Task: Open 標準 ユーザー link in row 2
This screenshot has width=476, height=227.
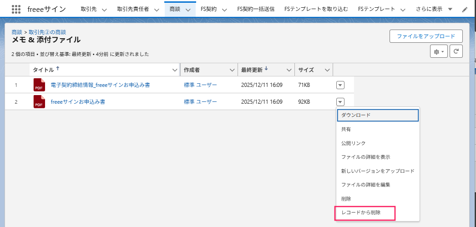Action: click(x=200, y=102)
